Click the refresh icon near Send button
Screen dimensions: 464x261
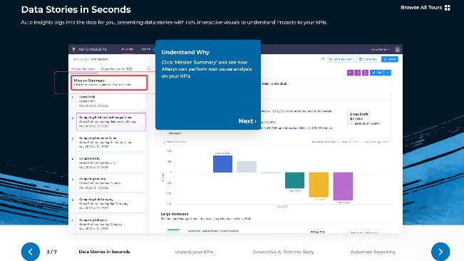[x=323, y=59]
